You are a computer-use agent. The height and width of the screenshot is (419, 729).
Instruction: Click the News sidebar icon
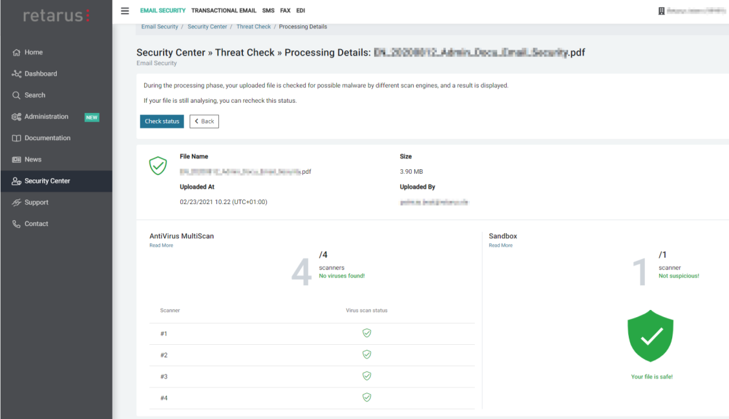pyautogui.click(x=17, y=159)
